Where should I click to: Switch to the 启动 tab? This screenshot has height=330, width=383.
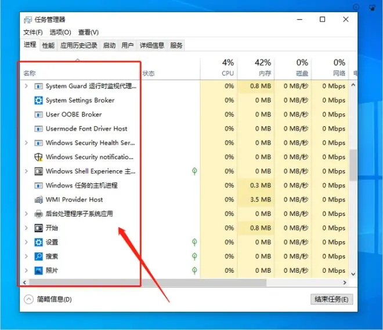click(109, 45)
